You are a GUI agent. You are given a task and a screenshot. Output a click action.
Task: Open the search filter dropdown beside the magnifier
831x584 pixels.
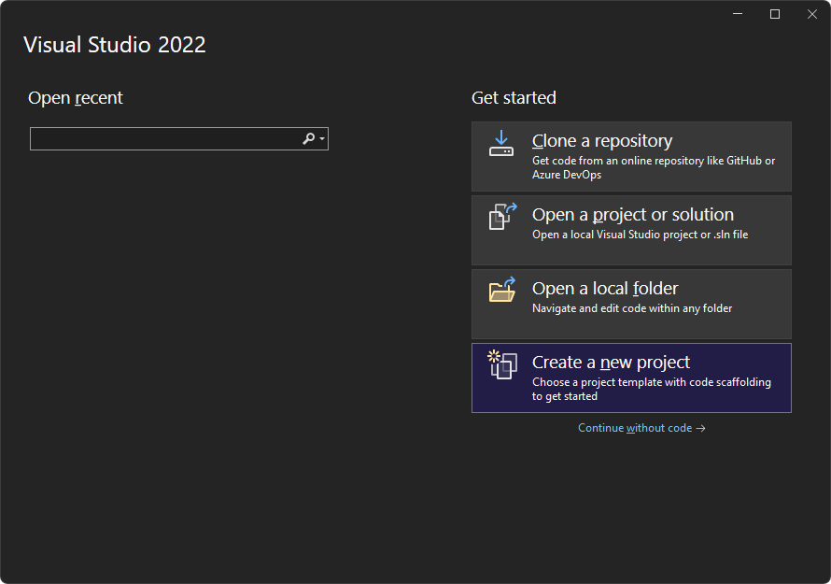click(320, 138)
